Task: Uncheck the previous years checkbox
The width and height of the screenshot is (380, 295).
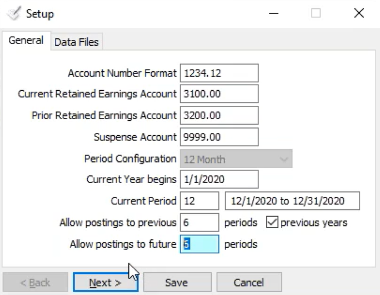Action: pos(272,223)
